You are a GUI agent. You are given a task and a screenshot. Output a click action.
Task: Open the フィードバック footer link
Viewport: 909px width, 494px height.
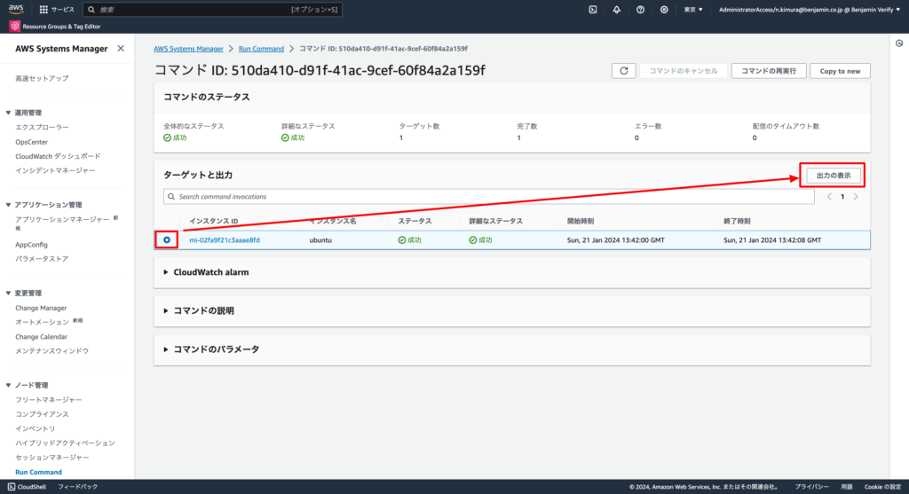pyautogui.click(x=78, y=487)
